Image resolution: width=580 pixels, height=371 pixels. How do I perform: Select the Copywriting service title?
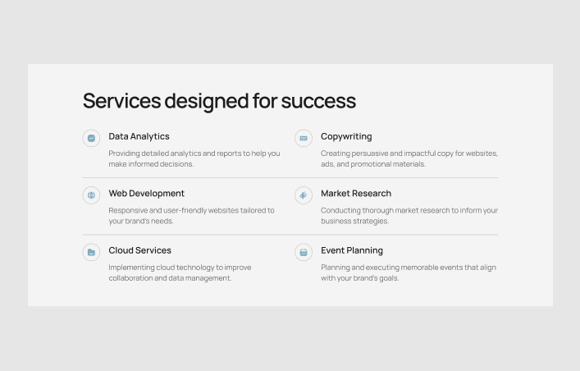(x=346, y=136)
